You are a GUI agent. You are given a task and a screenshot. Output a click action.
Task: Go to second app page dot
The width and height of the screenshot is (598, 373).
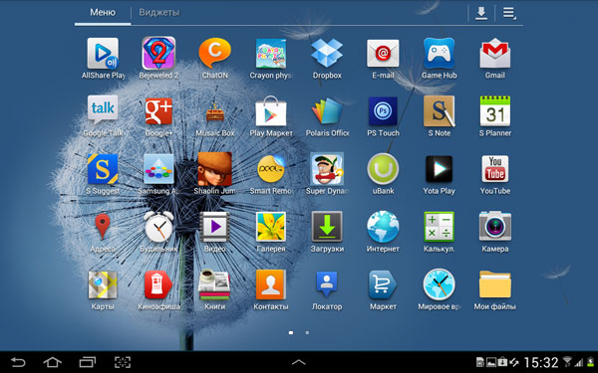[x=307, y=332]
